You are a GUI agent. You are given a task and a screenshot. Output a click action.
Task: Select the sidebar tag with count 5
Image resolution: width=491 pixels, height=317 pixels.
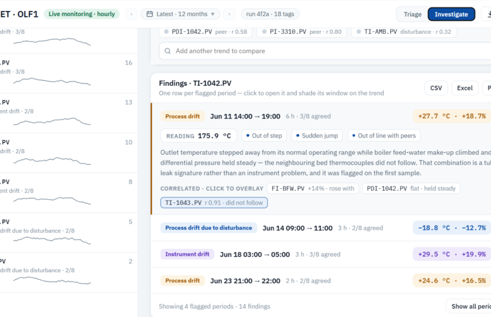(x=69, y=232)
